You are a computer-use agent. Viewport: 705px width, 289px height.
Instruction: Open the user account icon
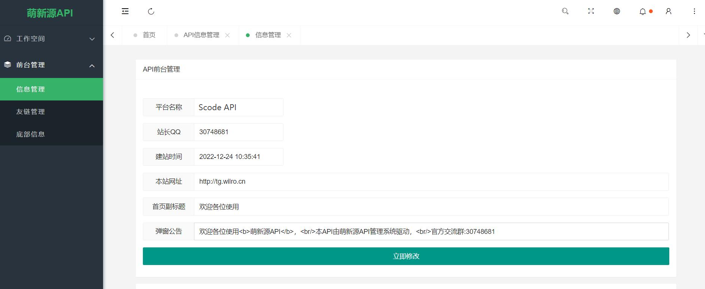[669, 11]
